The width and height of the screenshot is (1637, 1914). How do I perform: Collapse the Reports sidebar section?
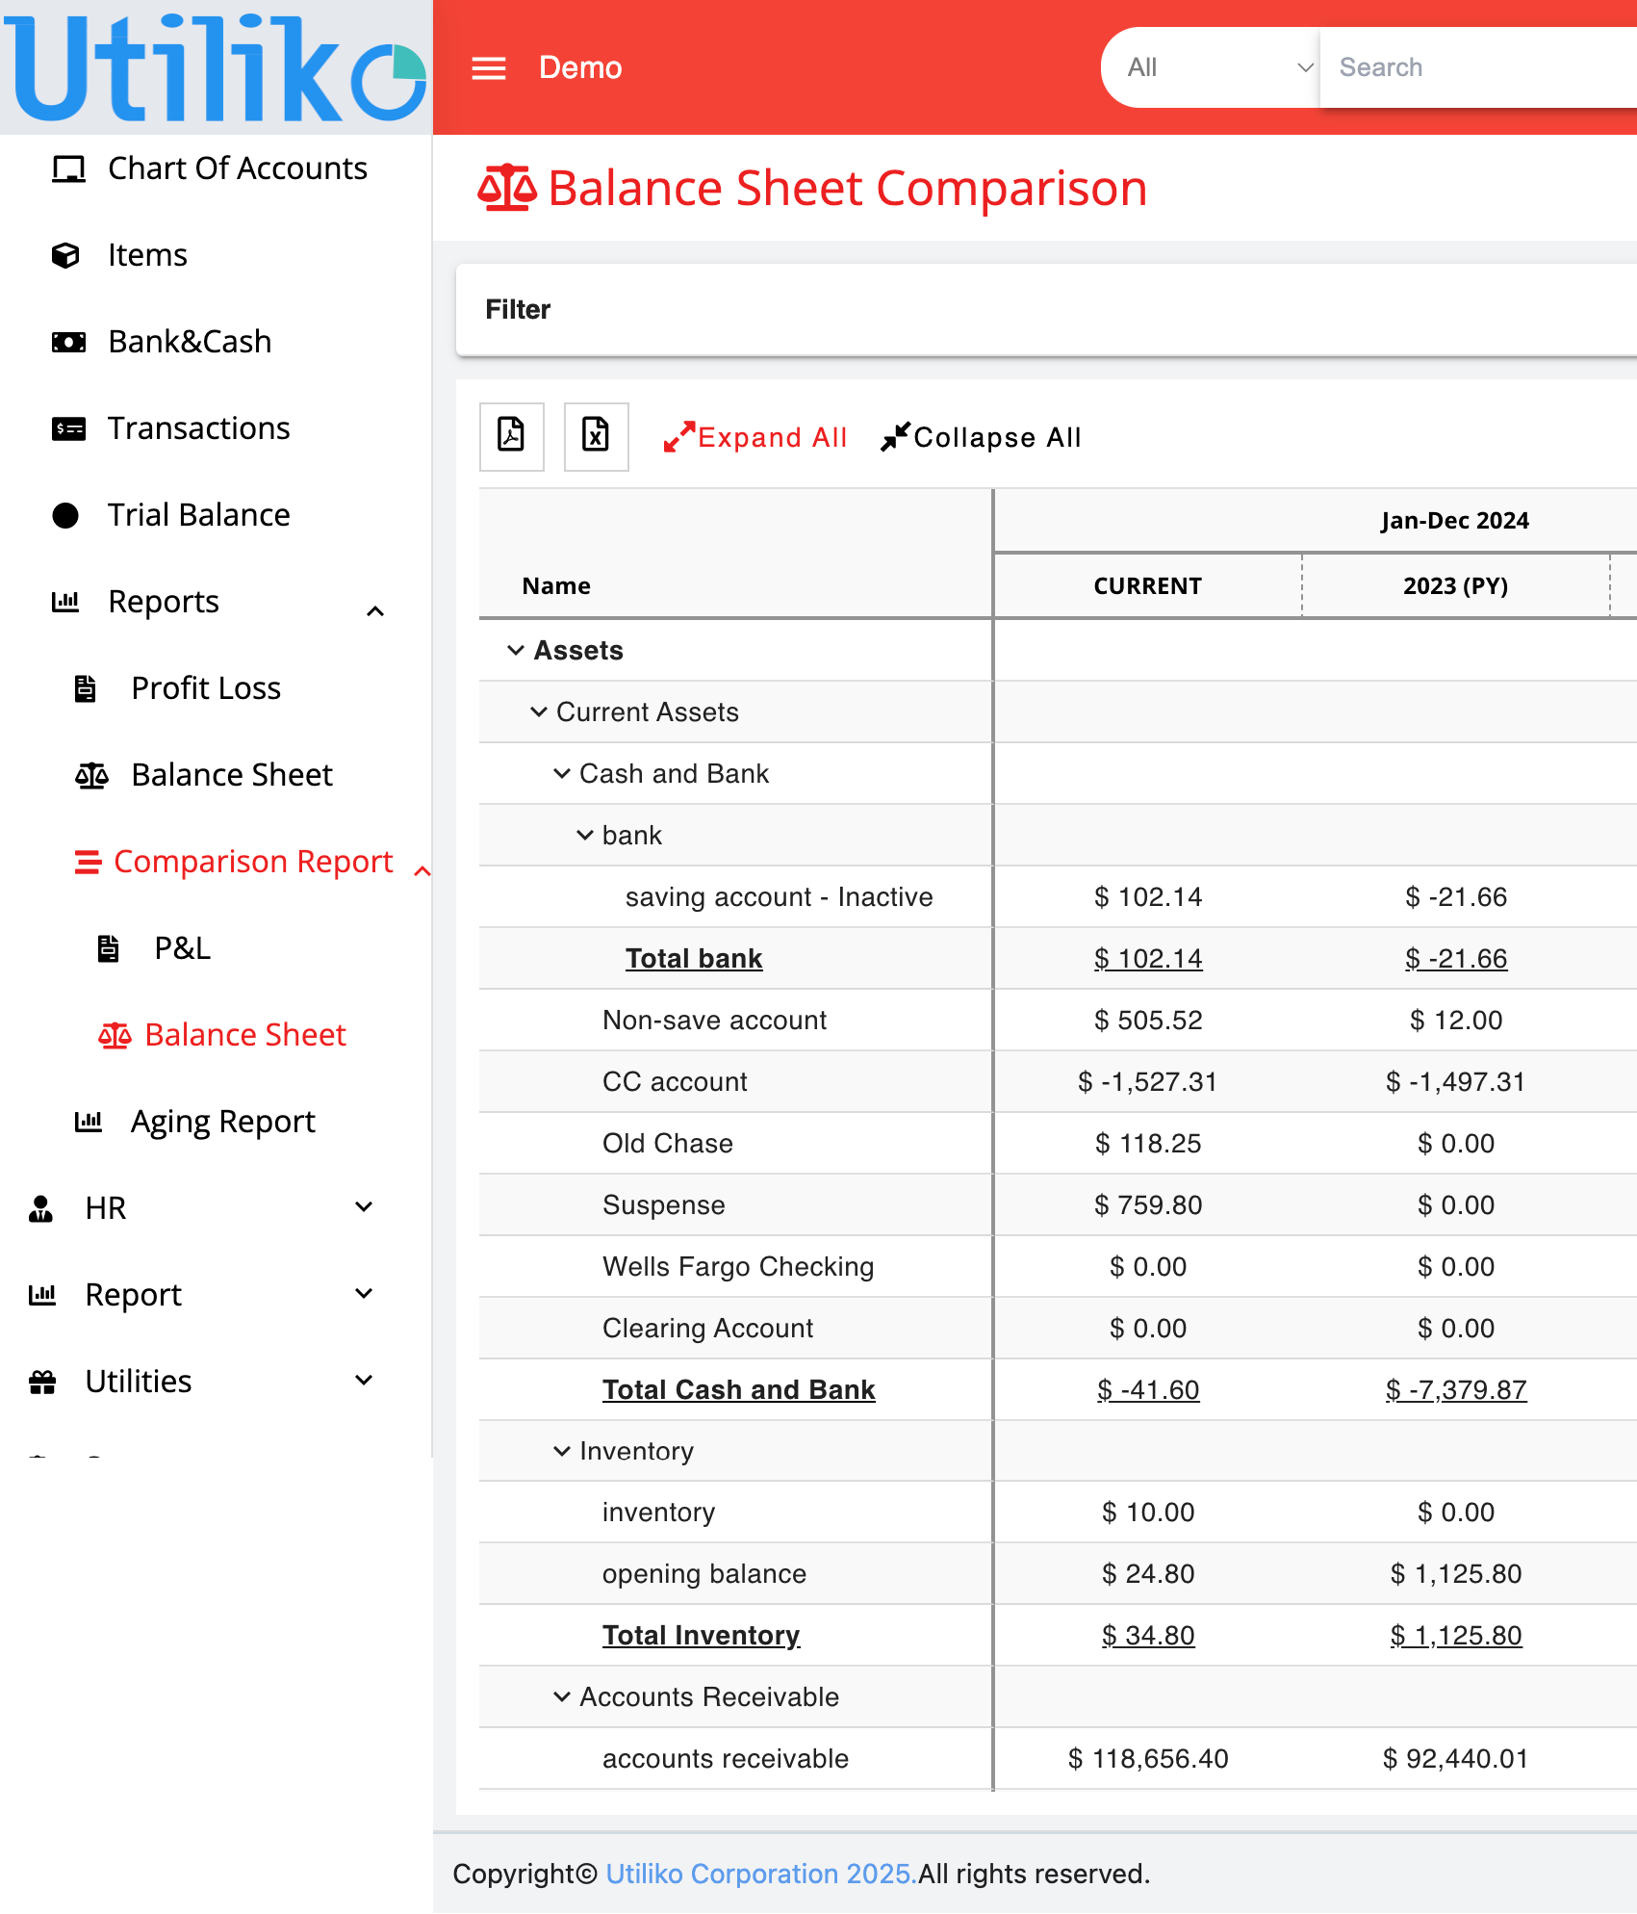[375, 610]
